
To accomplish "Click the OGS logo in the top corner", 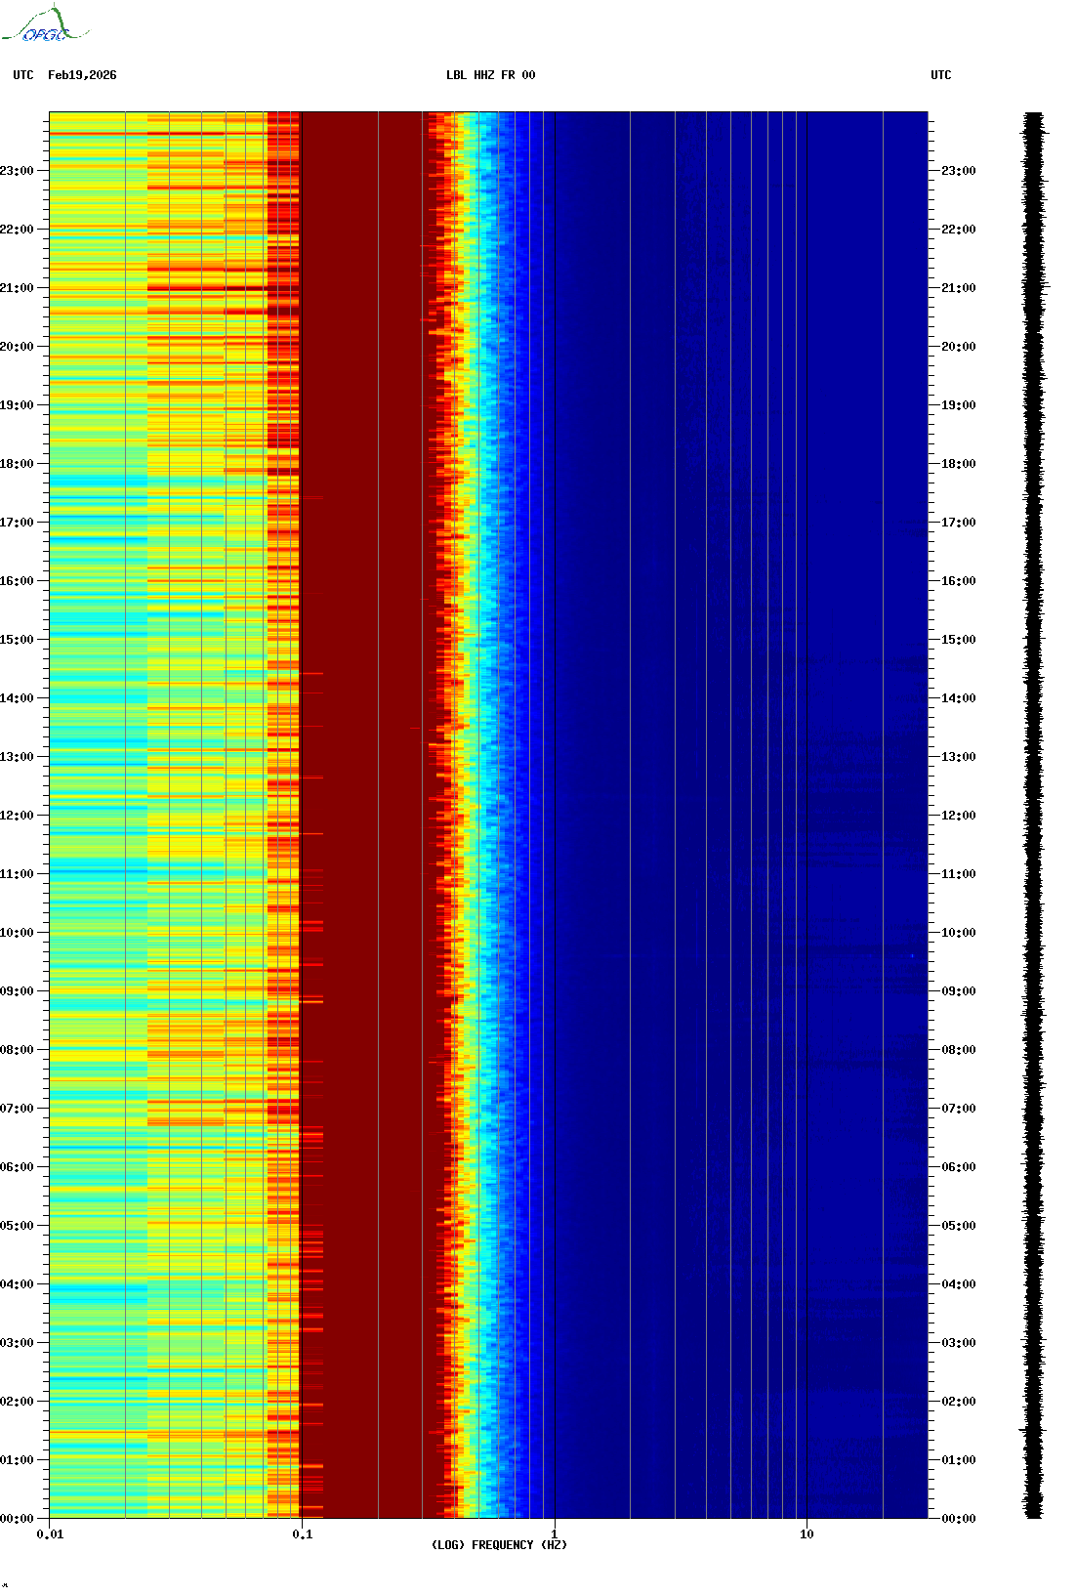I will coord(44,25).
